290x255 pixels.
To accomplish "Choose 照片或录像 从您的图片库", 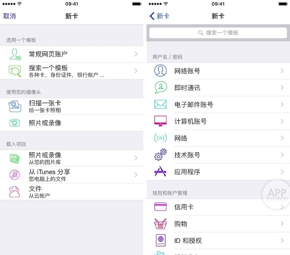I will click(45, 158).
